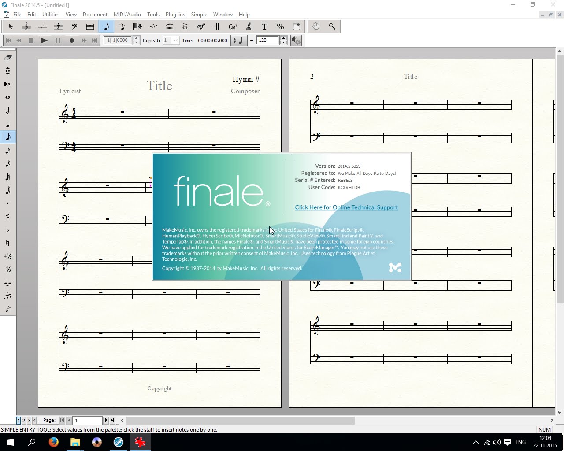The image size is (564, 451).
Task: Open the File menu
Action: (17, 15)
